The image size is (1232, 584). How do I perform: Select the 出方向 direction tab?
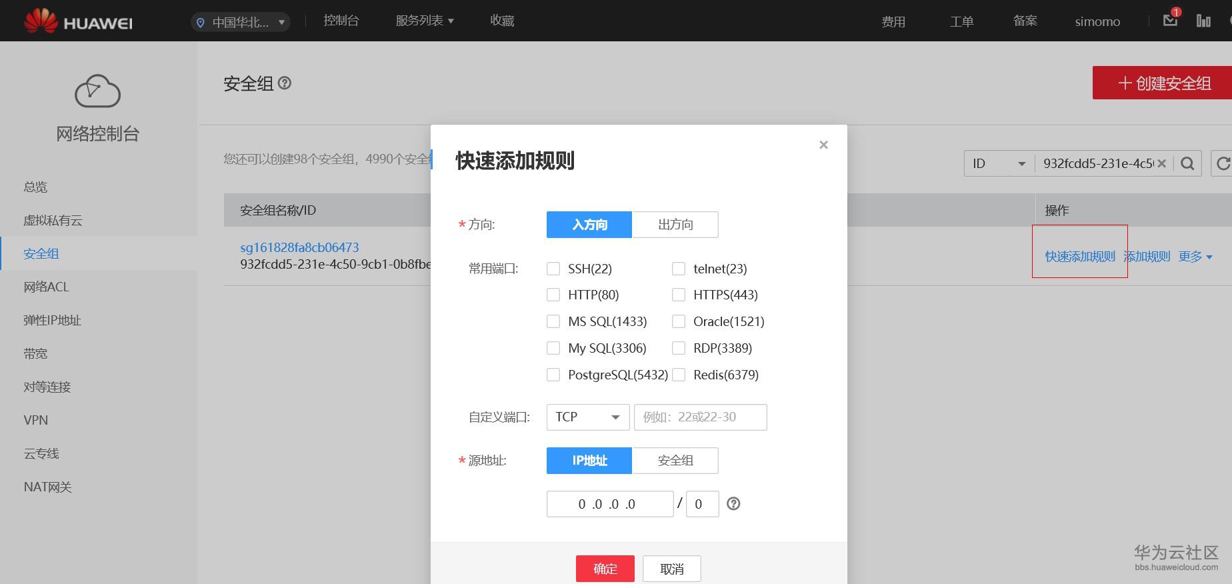click(x=675, y=225)
